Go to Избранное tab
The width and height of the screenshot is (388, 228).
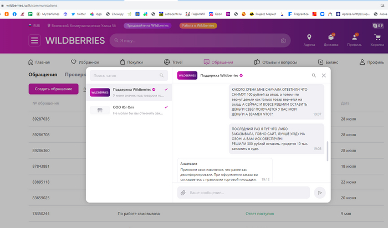85,62
